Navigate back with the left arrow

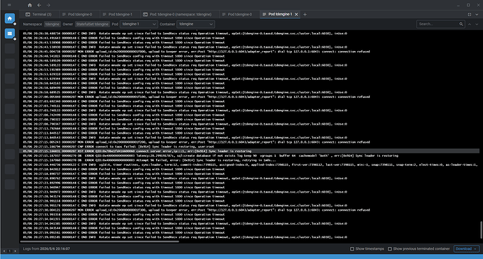39,5
